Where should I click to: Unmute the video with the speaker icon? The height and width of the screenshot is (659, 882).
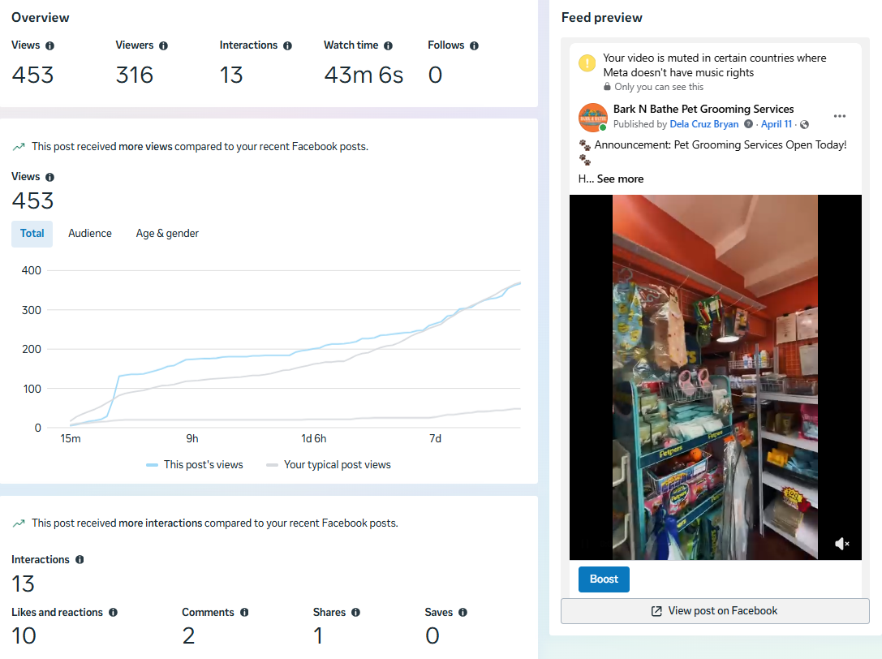tap(841, 544)
